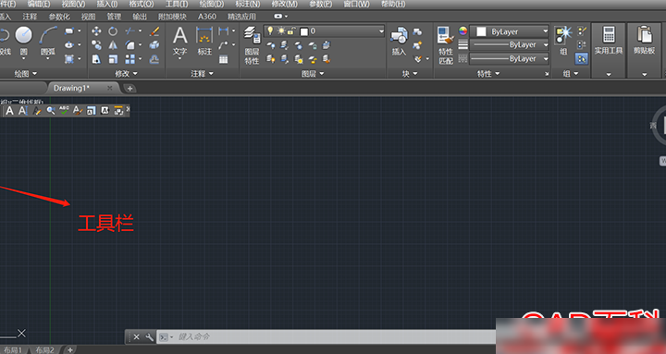
Task: Select the Arc (圆弧) drawing tool
Action: 48,36
